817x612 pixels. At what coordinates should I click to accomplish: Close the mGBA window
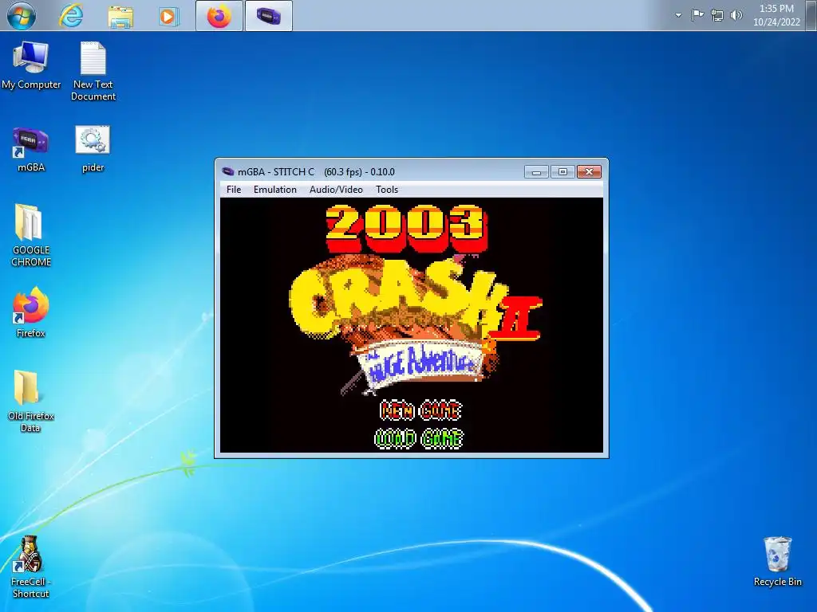589,172
